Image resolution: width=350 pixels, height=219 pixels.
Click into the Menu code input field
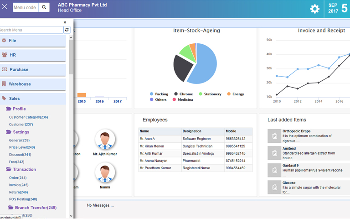(x=26, y=7)
